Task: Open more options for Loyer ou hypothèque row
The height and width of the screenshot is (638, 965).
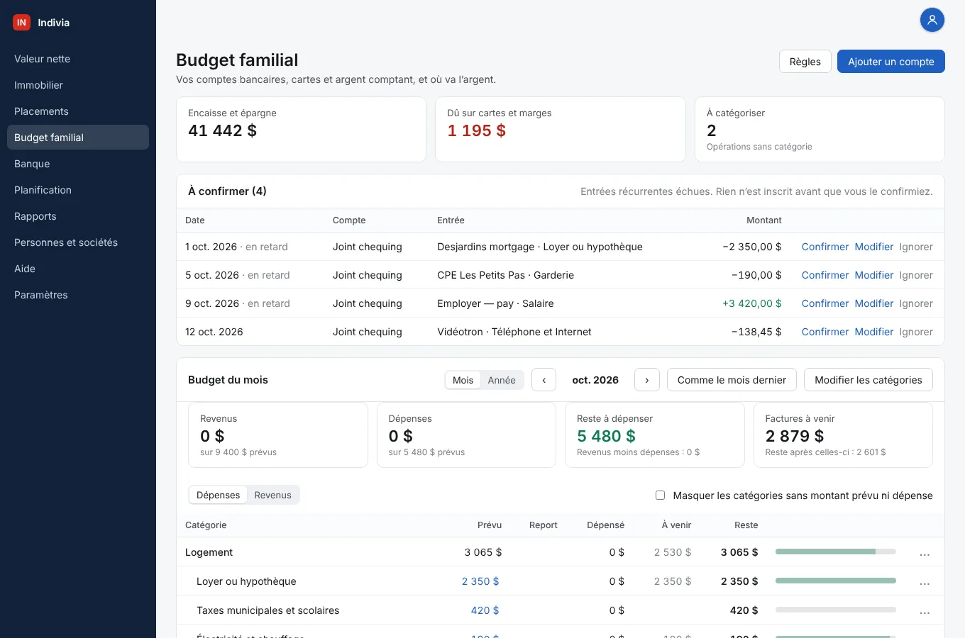Action: point(925,582)
